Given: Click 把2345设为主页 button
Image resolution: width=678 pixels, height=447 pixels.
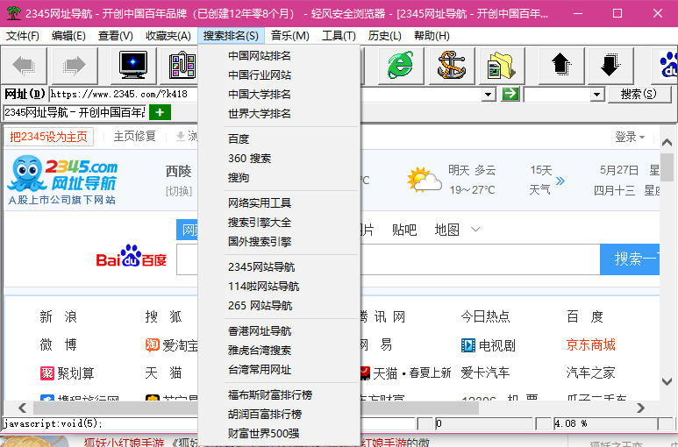Looking at the screenshot, I should coord(49,137).
